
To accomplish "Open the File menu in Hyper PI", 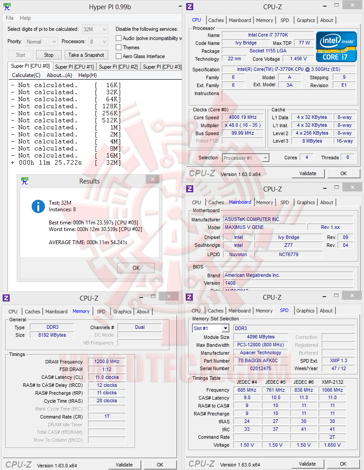I will point(10,18).
